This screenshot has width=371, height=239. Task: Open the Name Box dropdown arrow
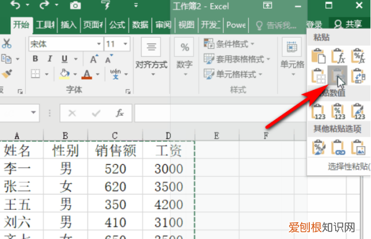tap(33, 113)
